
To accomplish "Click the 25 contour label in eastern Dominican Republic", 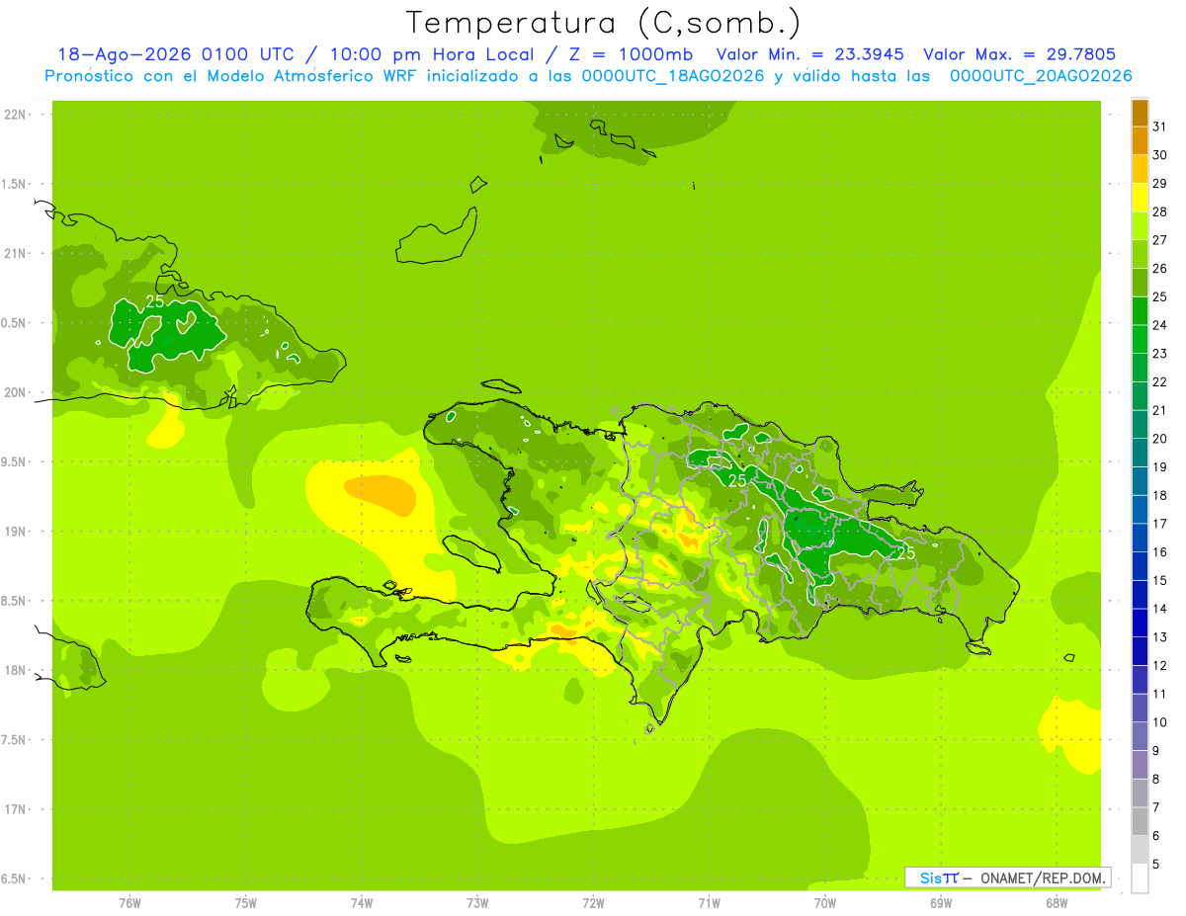I will point(905,553).
